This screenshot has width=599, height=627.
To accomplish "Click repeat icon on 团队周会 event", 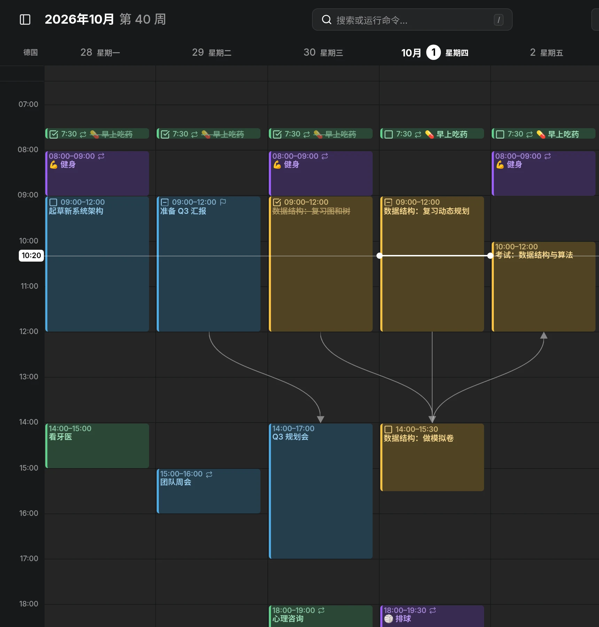I will (x=209, y=474).
